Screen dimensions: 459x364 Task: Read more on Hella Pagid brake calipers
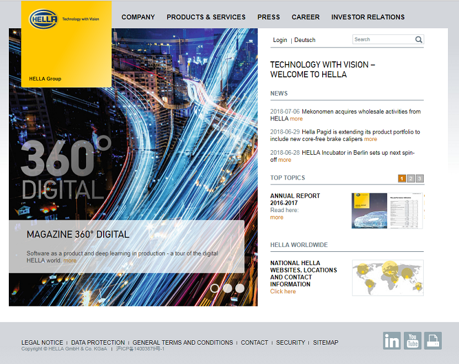click(371, 139)
